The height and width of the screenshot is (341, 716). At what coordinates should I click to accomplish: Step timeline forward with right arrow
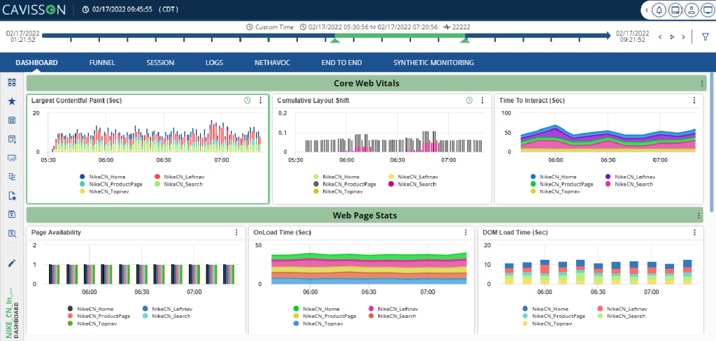click(x=683, y=37)
